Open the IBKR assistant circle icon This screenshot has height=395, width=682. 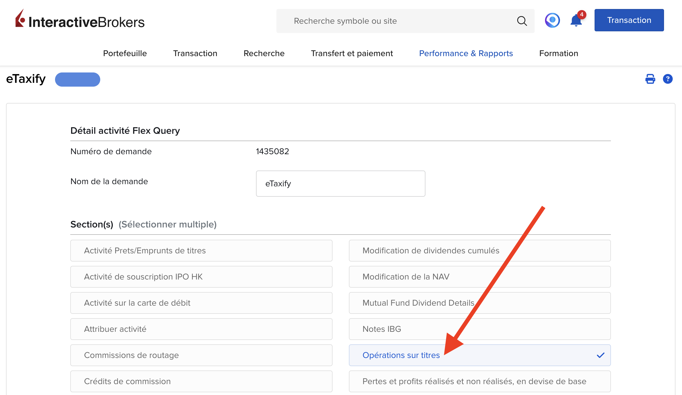click(552, 20)
